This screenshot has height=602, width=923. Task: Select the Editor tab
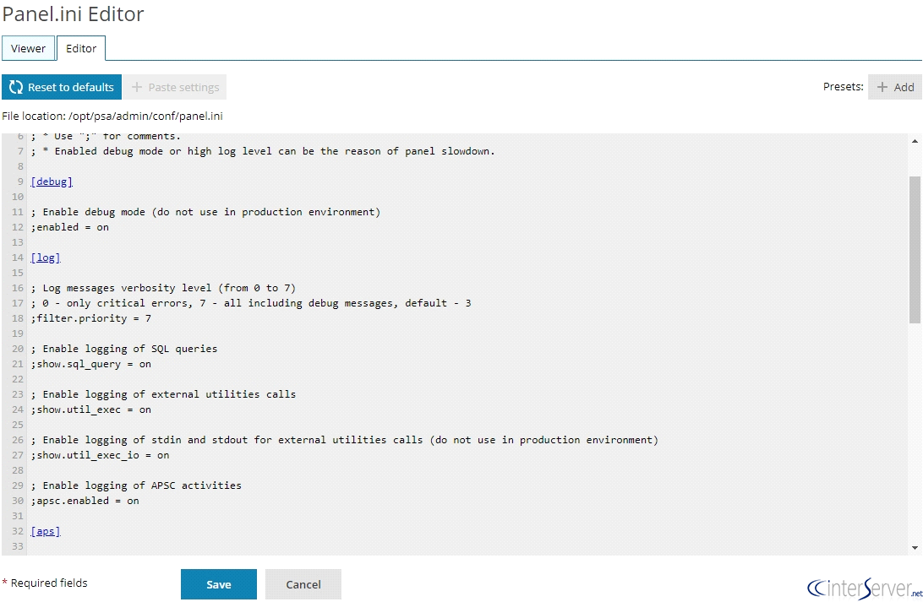click(x=81, y=48)
